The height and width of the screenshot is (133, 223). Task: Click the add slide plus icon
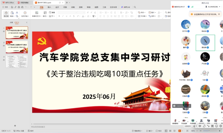15,126
